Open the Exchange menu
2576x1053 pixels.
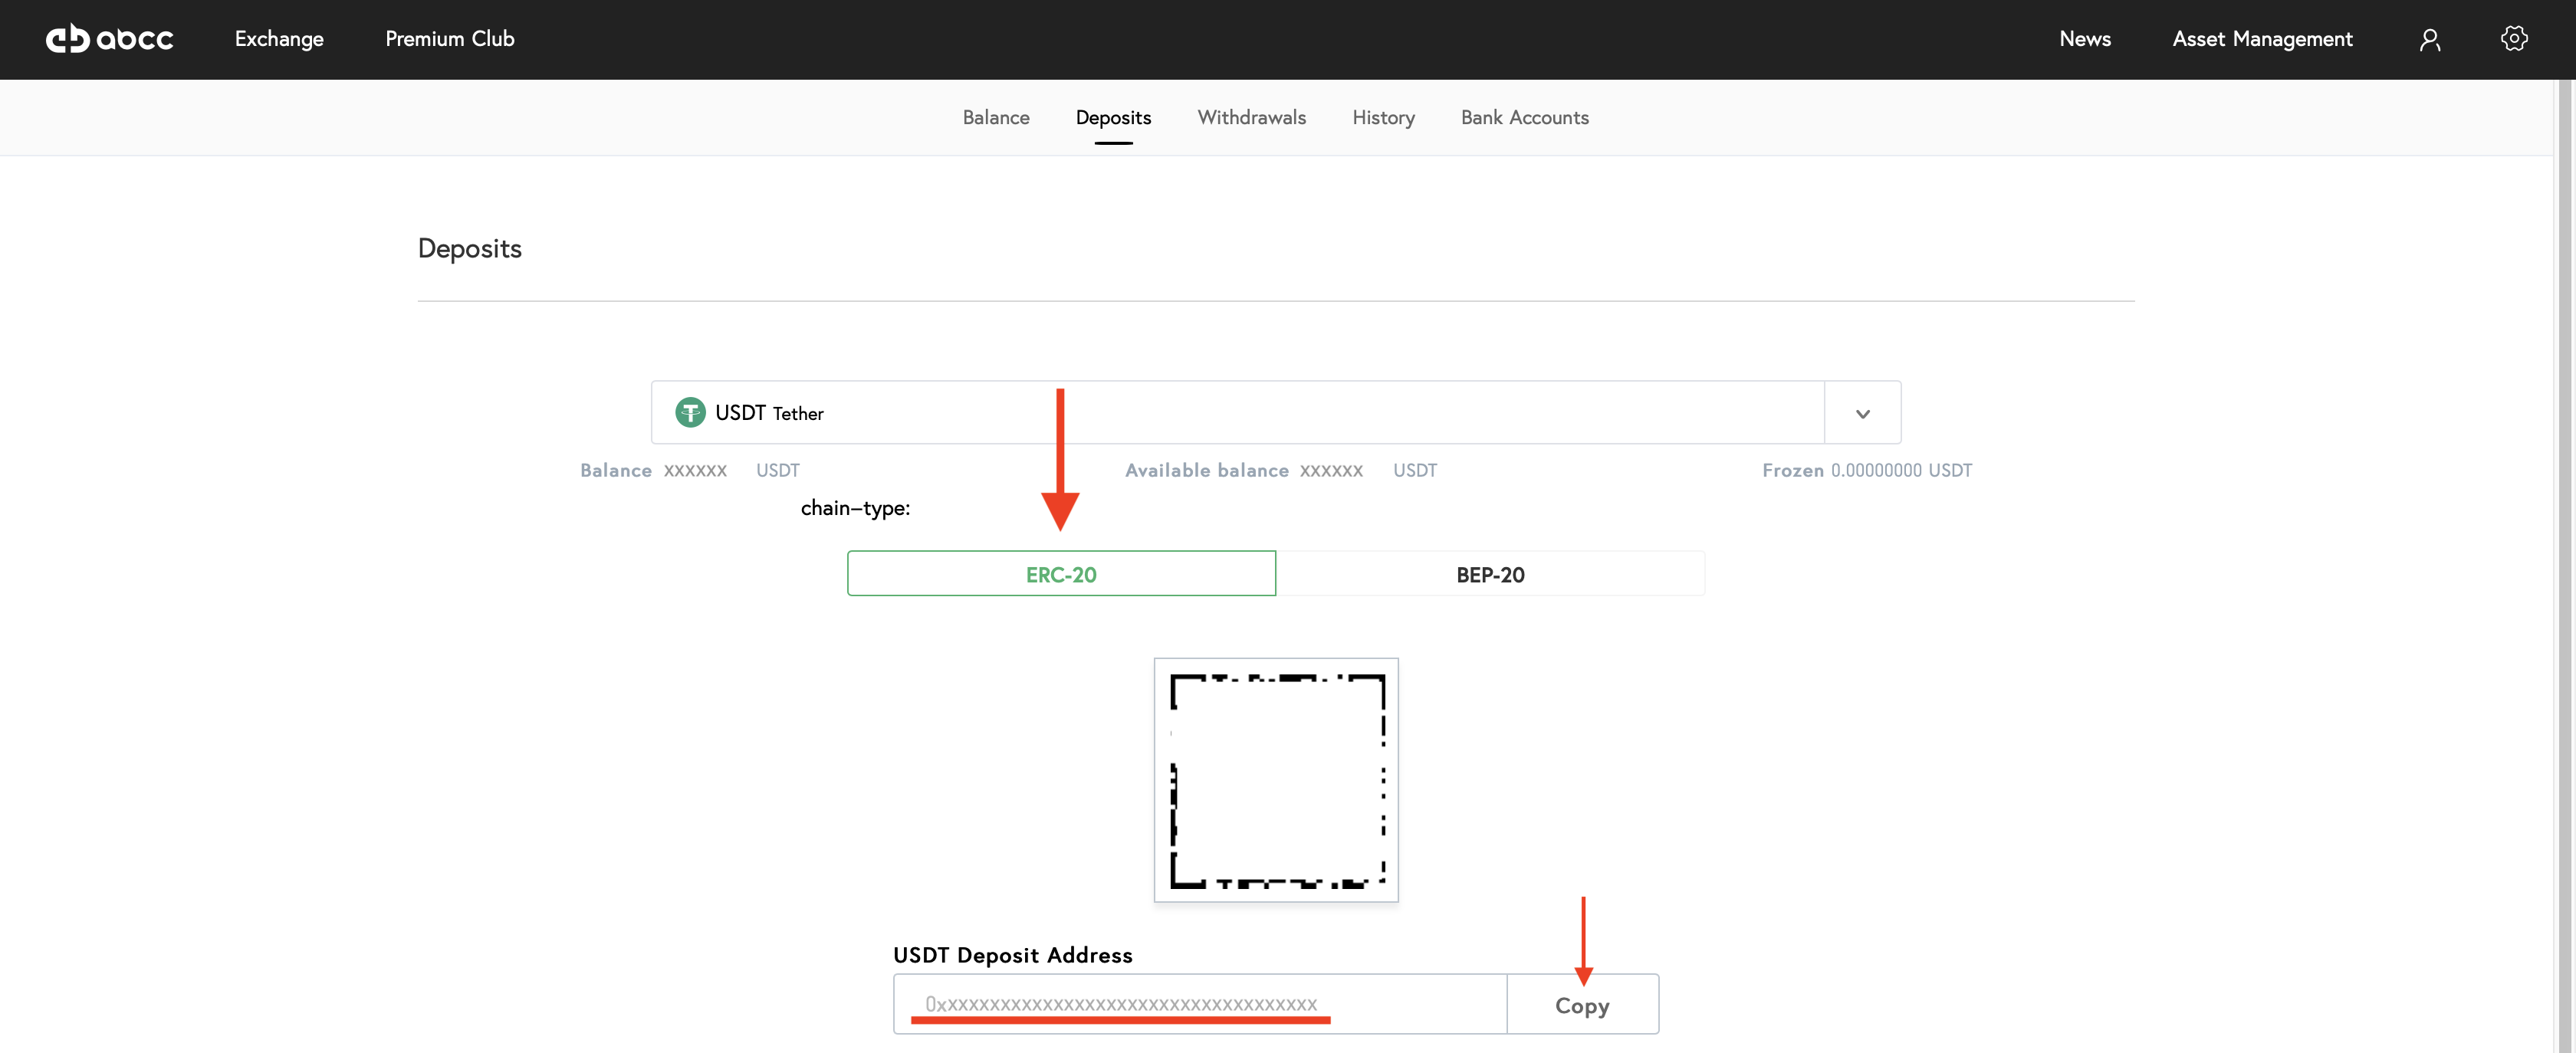click(x=279, y=39)
